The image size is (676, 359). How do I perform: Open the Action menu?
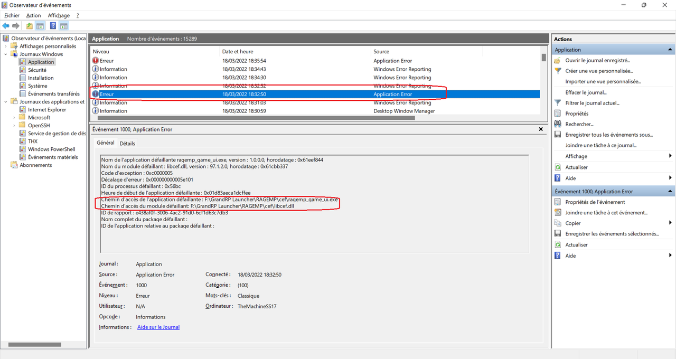click(x=34, y=15)
